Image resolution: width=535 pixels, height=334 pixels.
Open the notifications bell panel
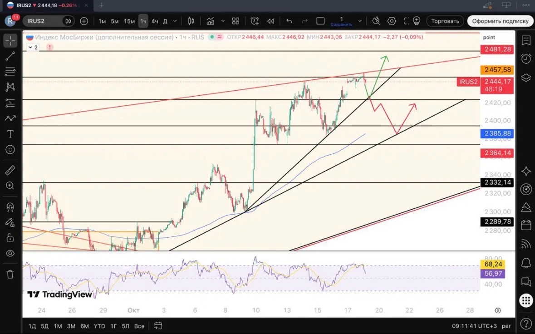pyautogui.click(x=526, y=263)
